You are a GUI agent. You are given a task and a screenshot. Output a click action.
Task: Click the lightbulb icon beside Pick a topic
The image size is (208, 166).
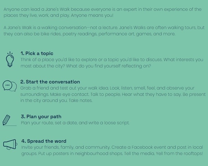10,59
